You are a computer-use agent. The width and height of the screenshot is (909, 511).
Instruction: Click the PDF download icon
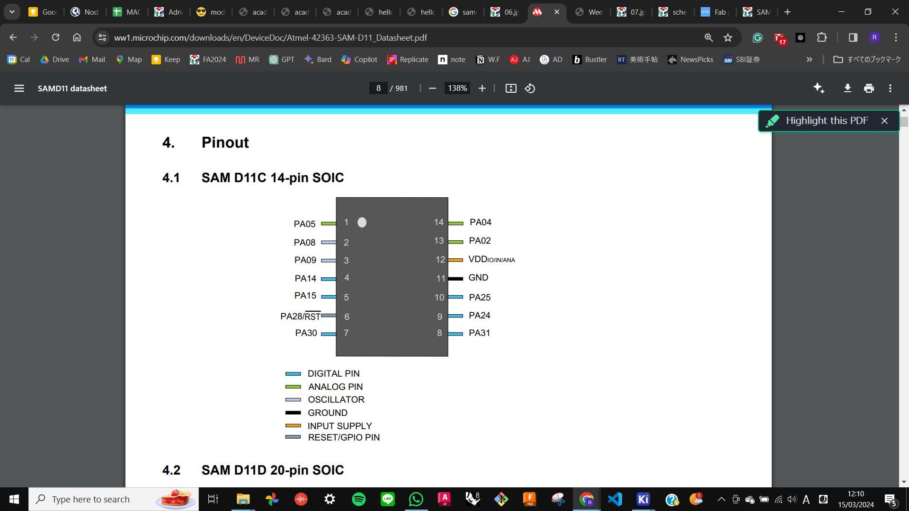pyautogui.click(x=847, y=88)
